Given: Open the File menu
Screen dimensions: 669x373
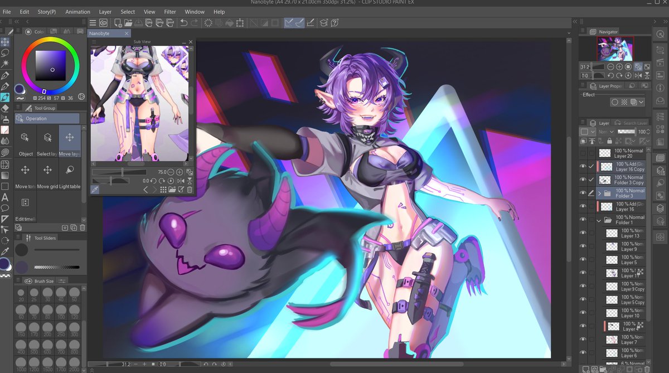Looking at the screenshot, I should click(x=7, y=12).
